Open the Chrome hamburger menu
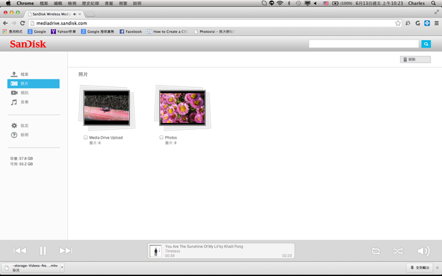 [437, 23]
